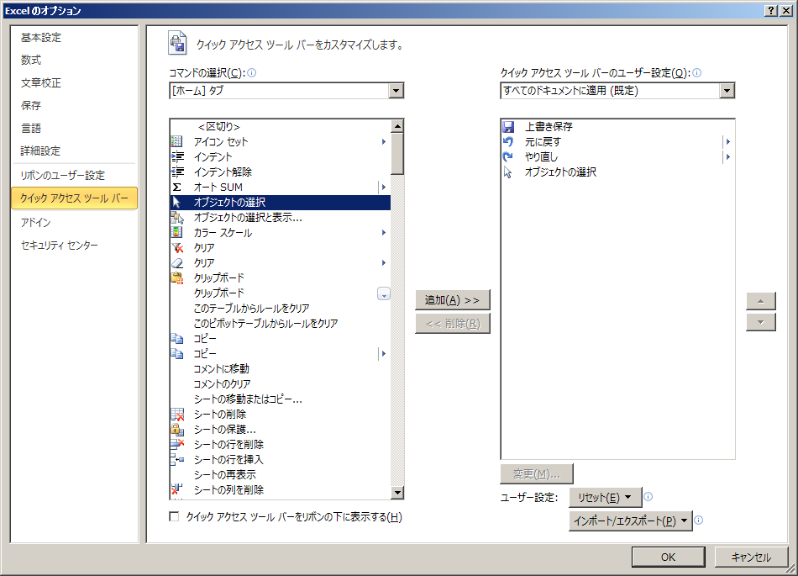Expand カラー スケール submenu arrow
The height and width of the screenshot is (576, 798).
[384, 233]
